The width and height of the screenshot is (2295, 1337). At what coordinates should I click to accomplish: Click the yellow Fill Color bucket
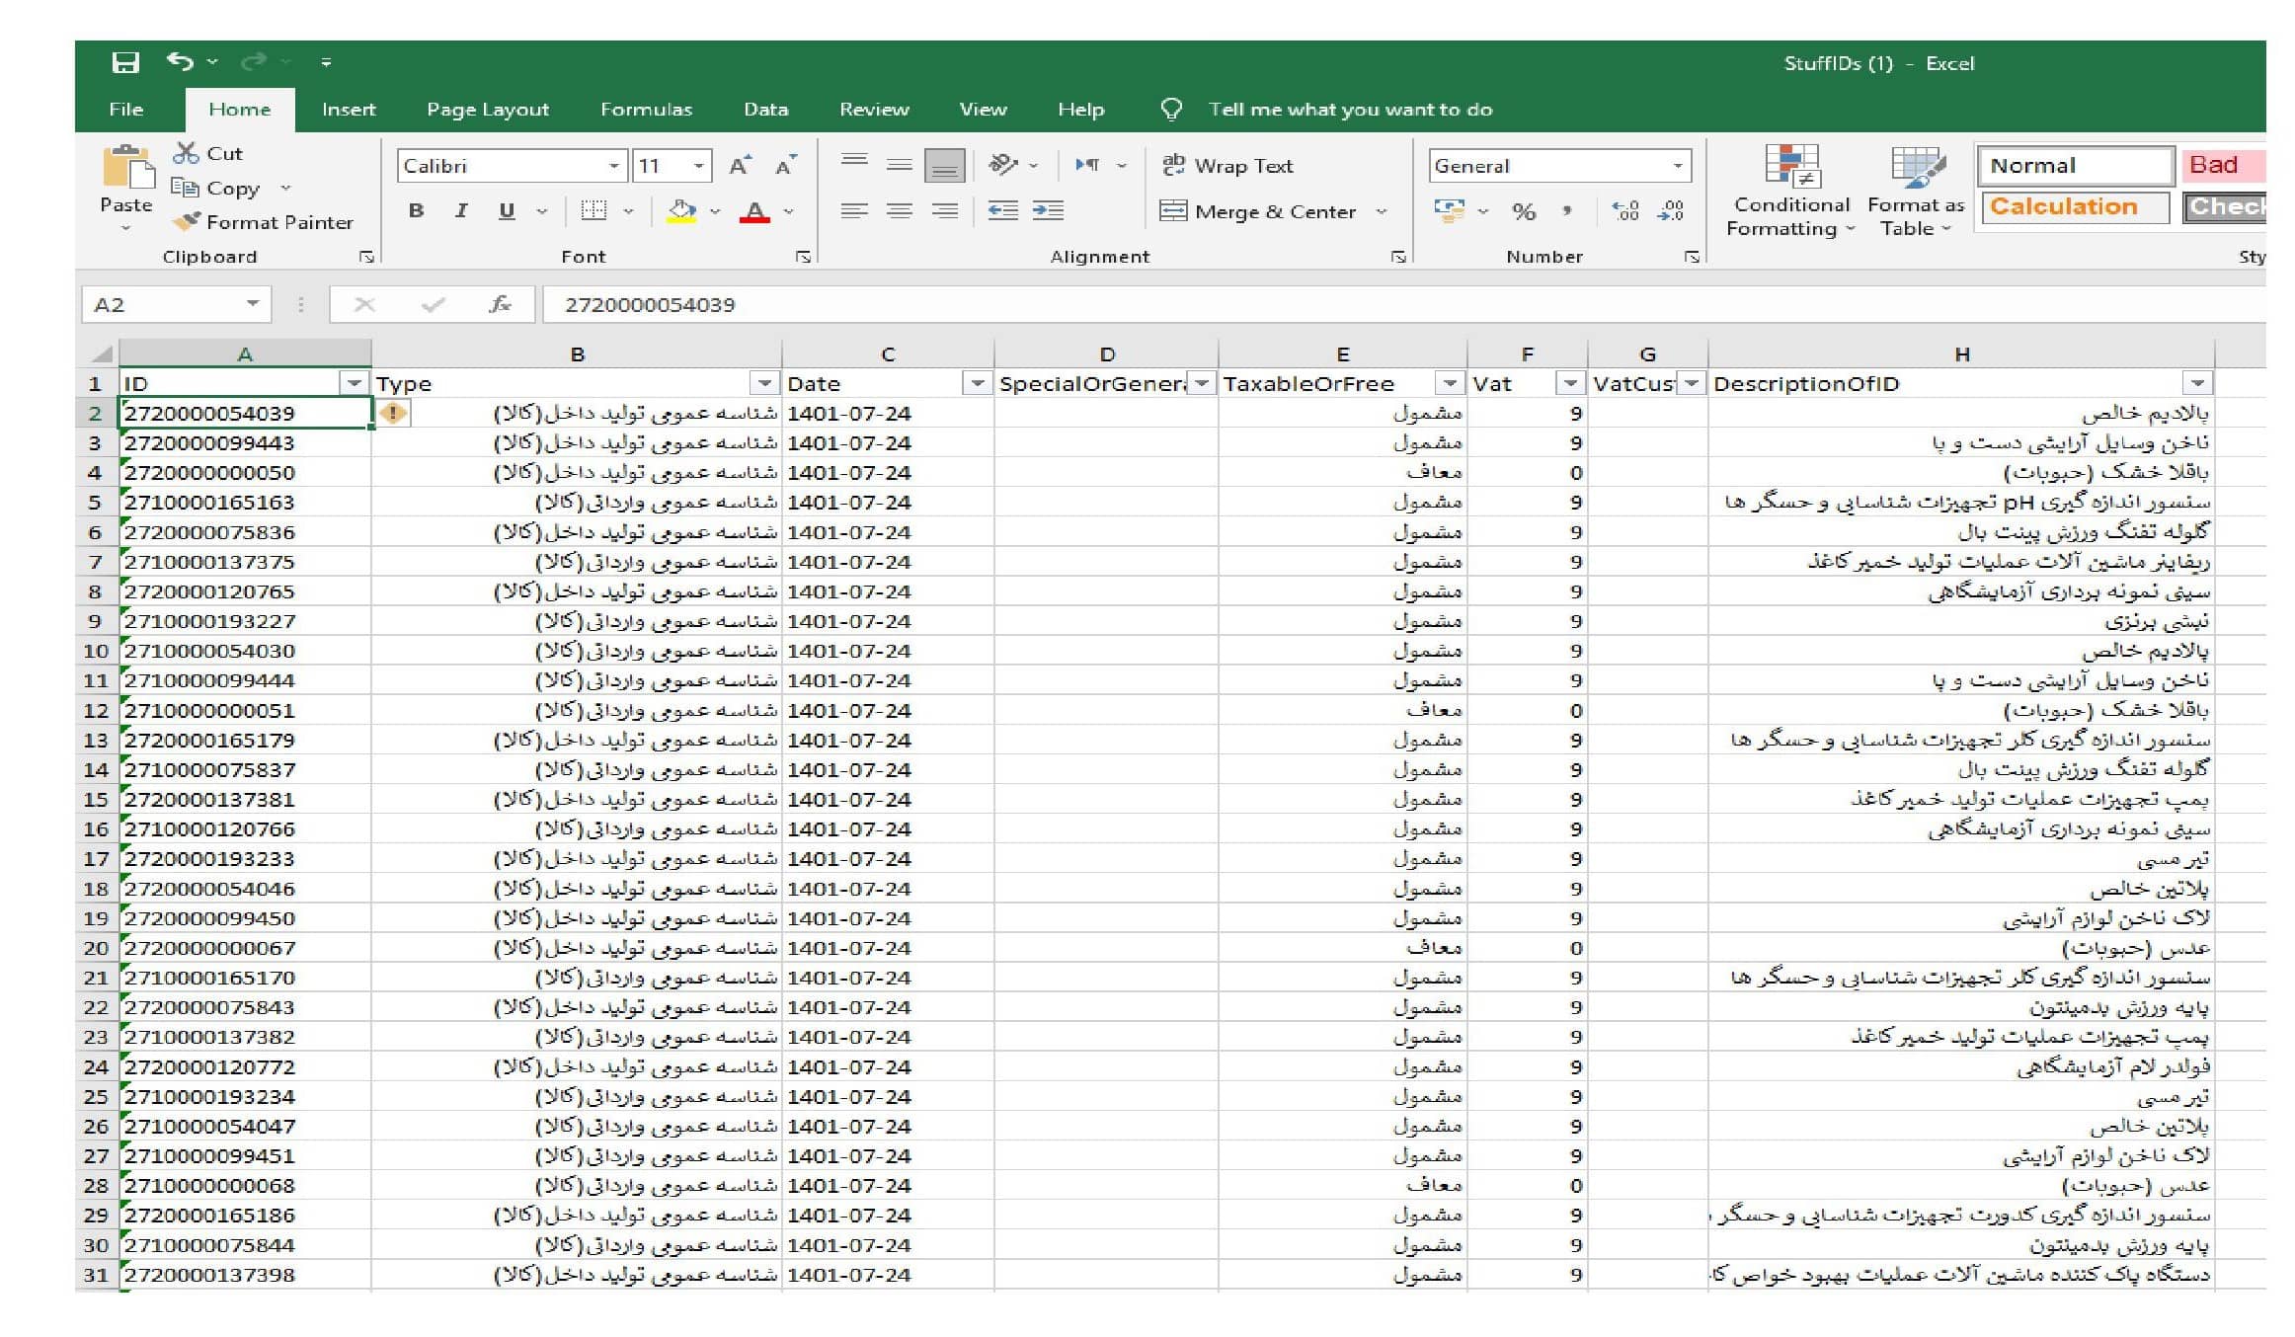point(681,210)
